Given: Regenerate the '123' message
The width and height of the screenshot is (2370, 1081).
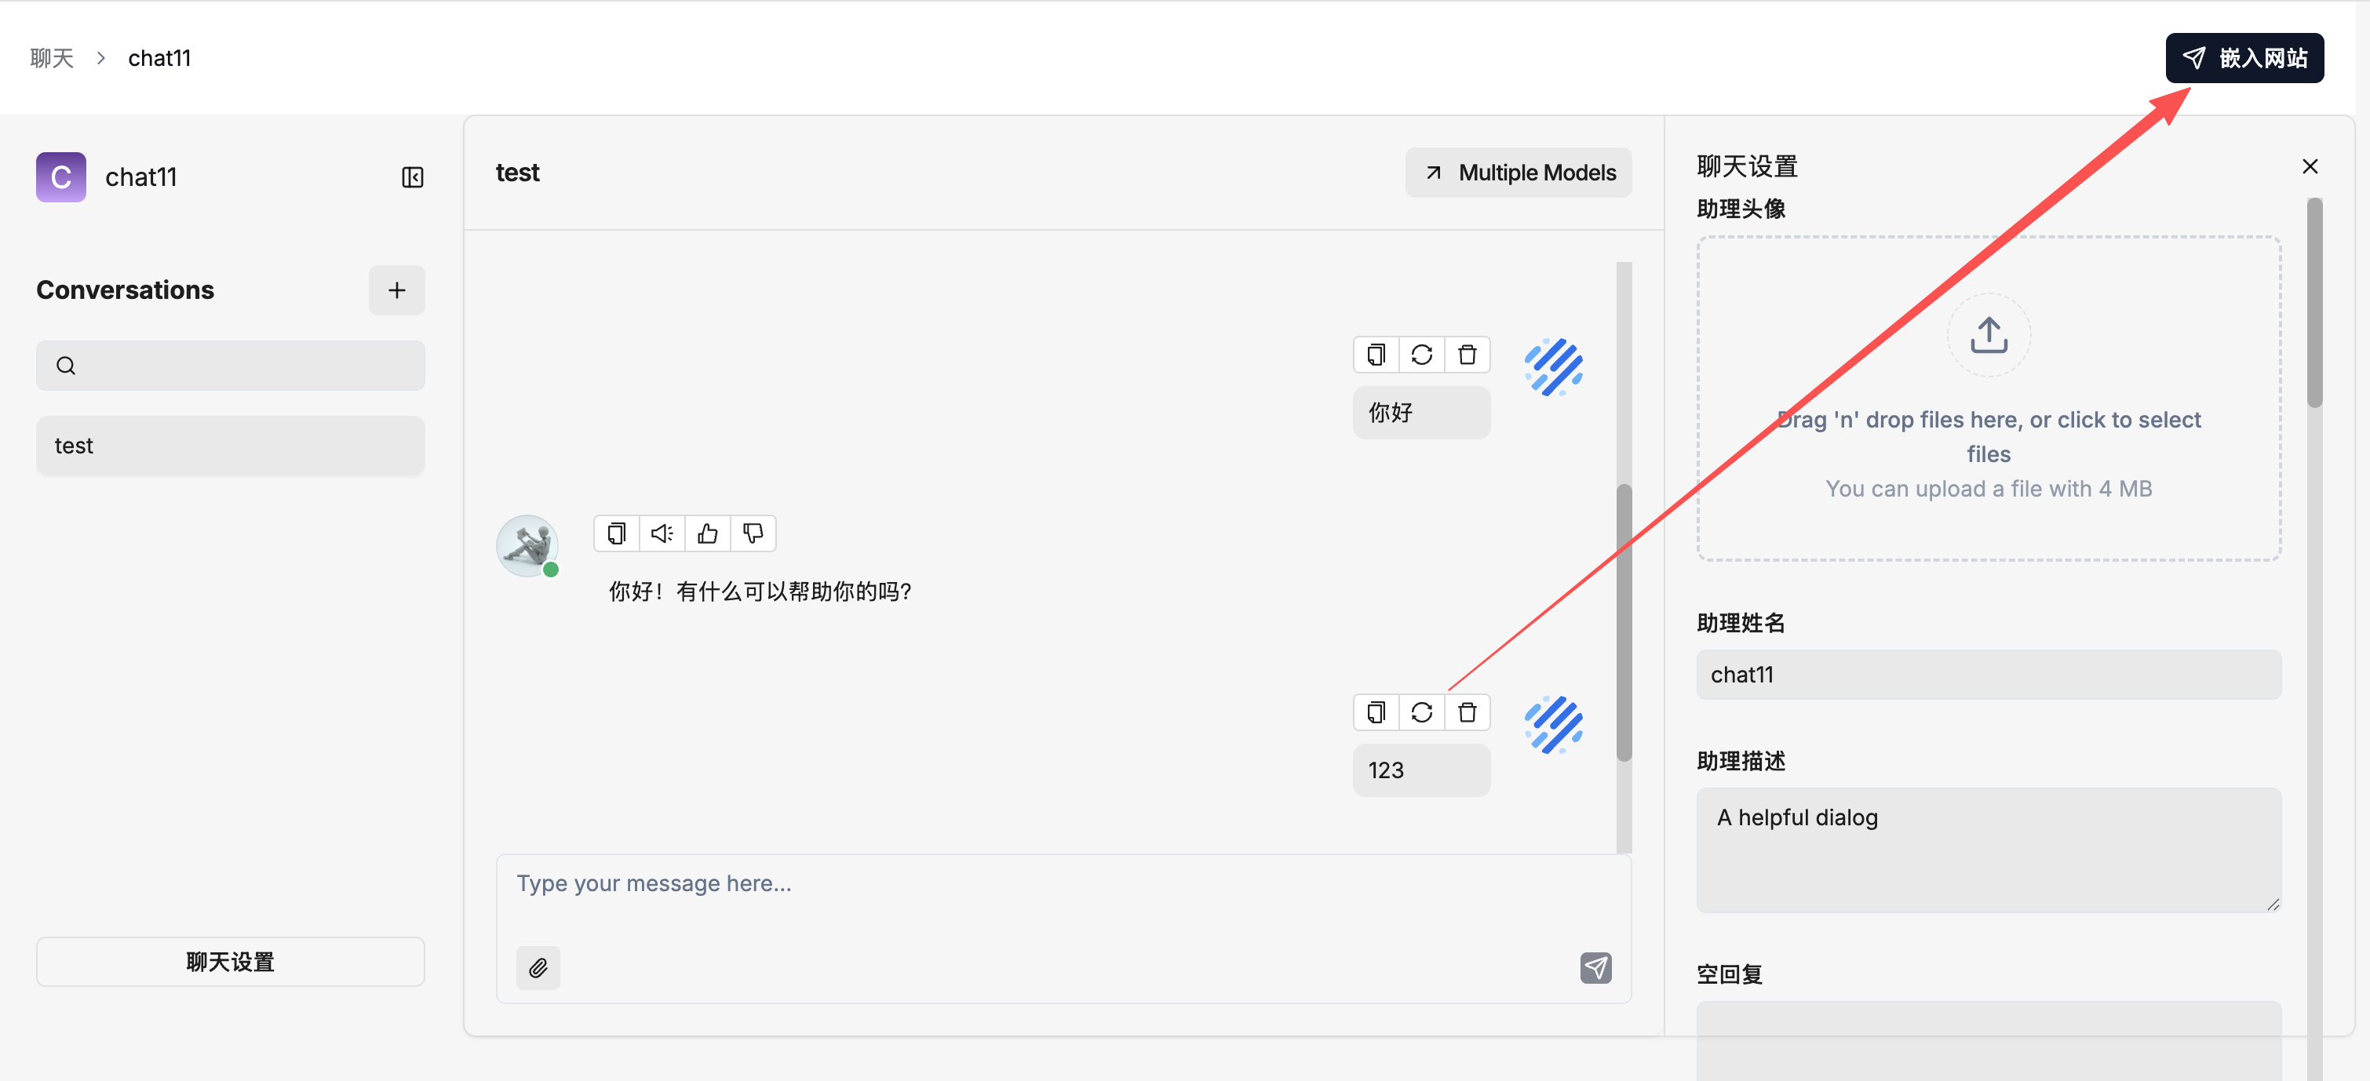Looking at the screenshot, I should [1421, 712].
